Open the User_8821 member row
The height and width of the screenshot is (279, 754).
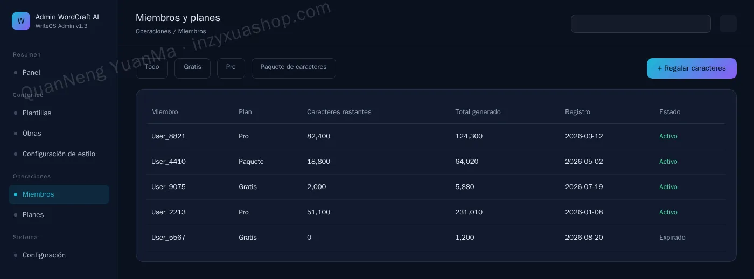(436, 136)
